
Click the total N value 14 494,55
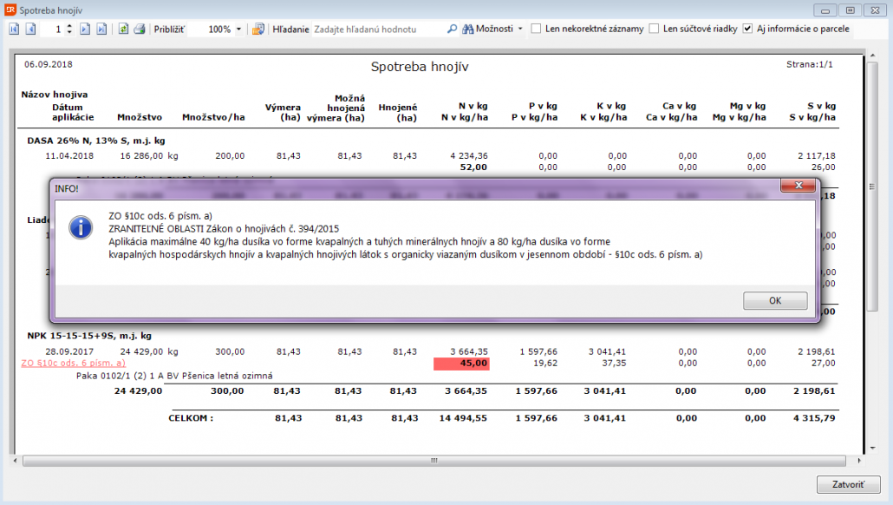click(463, 417)
